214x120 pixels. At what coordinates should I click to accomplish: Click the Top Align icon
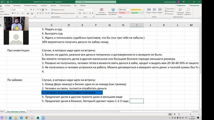tap(38, 10)
